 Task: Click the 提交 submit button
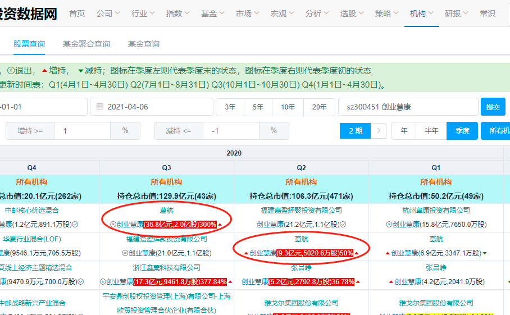[493, 107]
